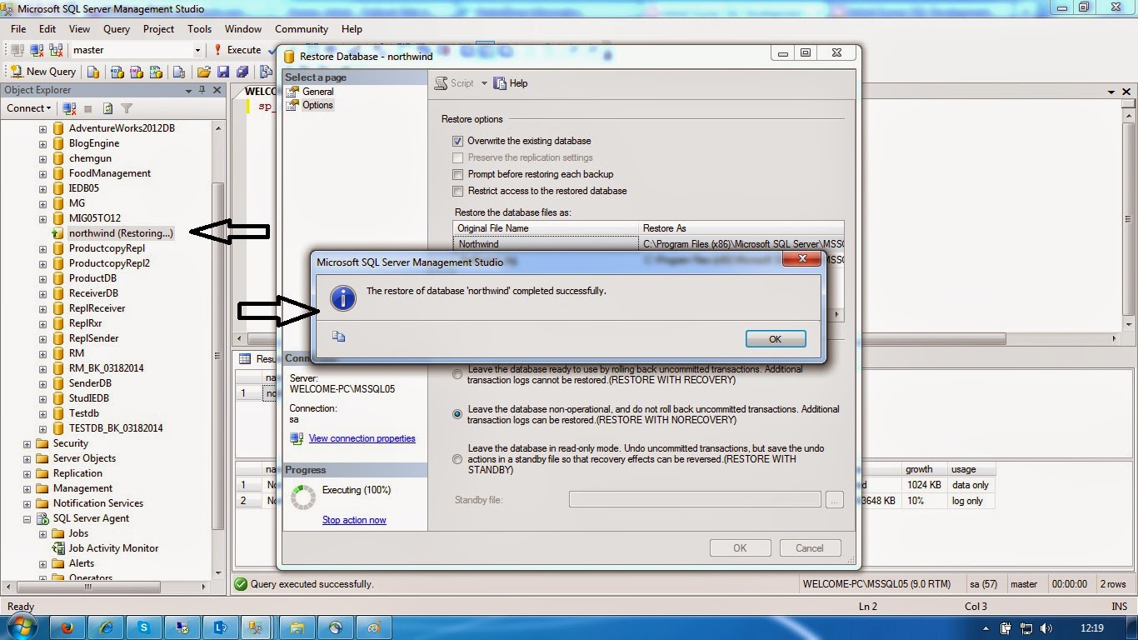Viewport: 1138px width, 640px height.
Task: Click the Analysis Services MDX Query icon
Action: pyautogui.click(x=117, y=72)
